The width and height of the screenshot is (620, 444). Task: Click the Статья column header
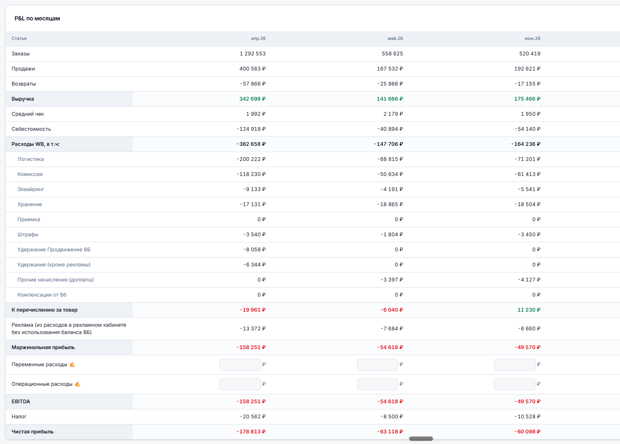click(x=19, y=38)
